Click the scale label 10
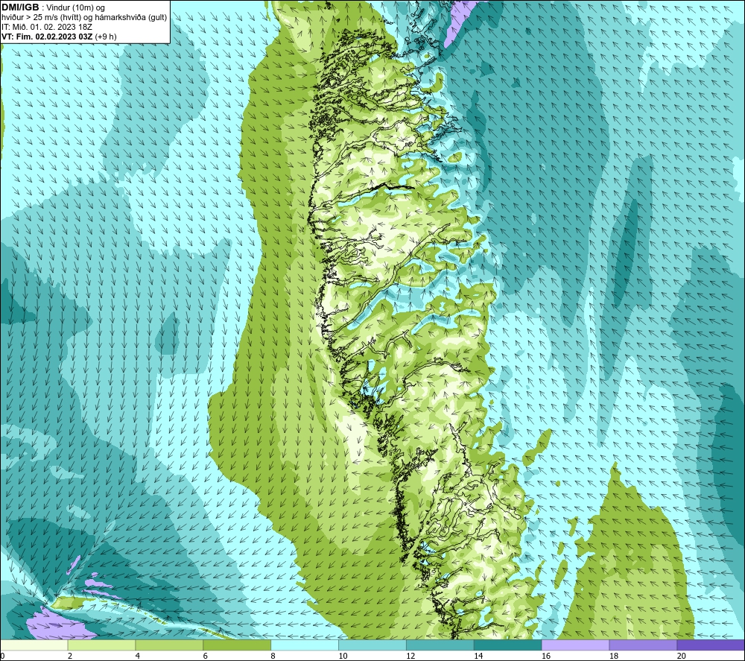This screenshot has height=661, width=745. coord(343,656)
